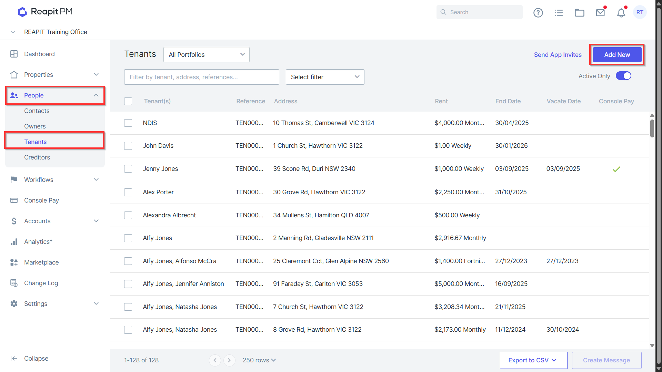Click the Export to CSV button
662x372 pixels.
click(533, 360)
